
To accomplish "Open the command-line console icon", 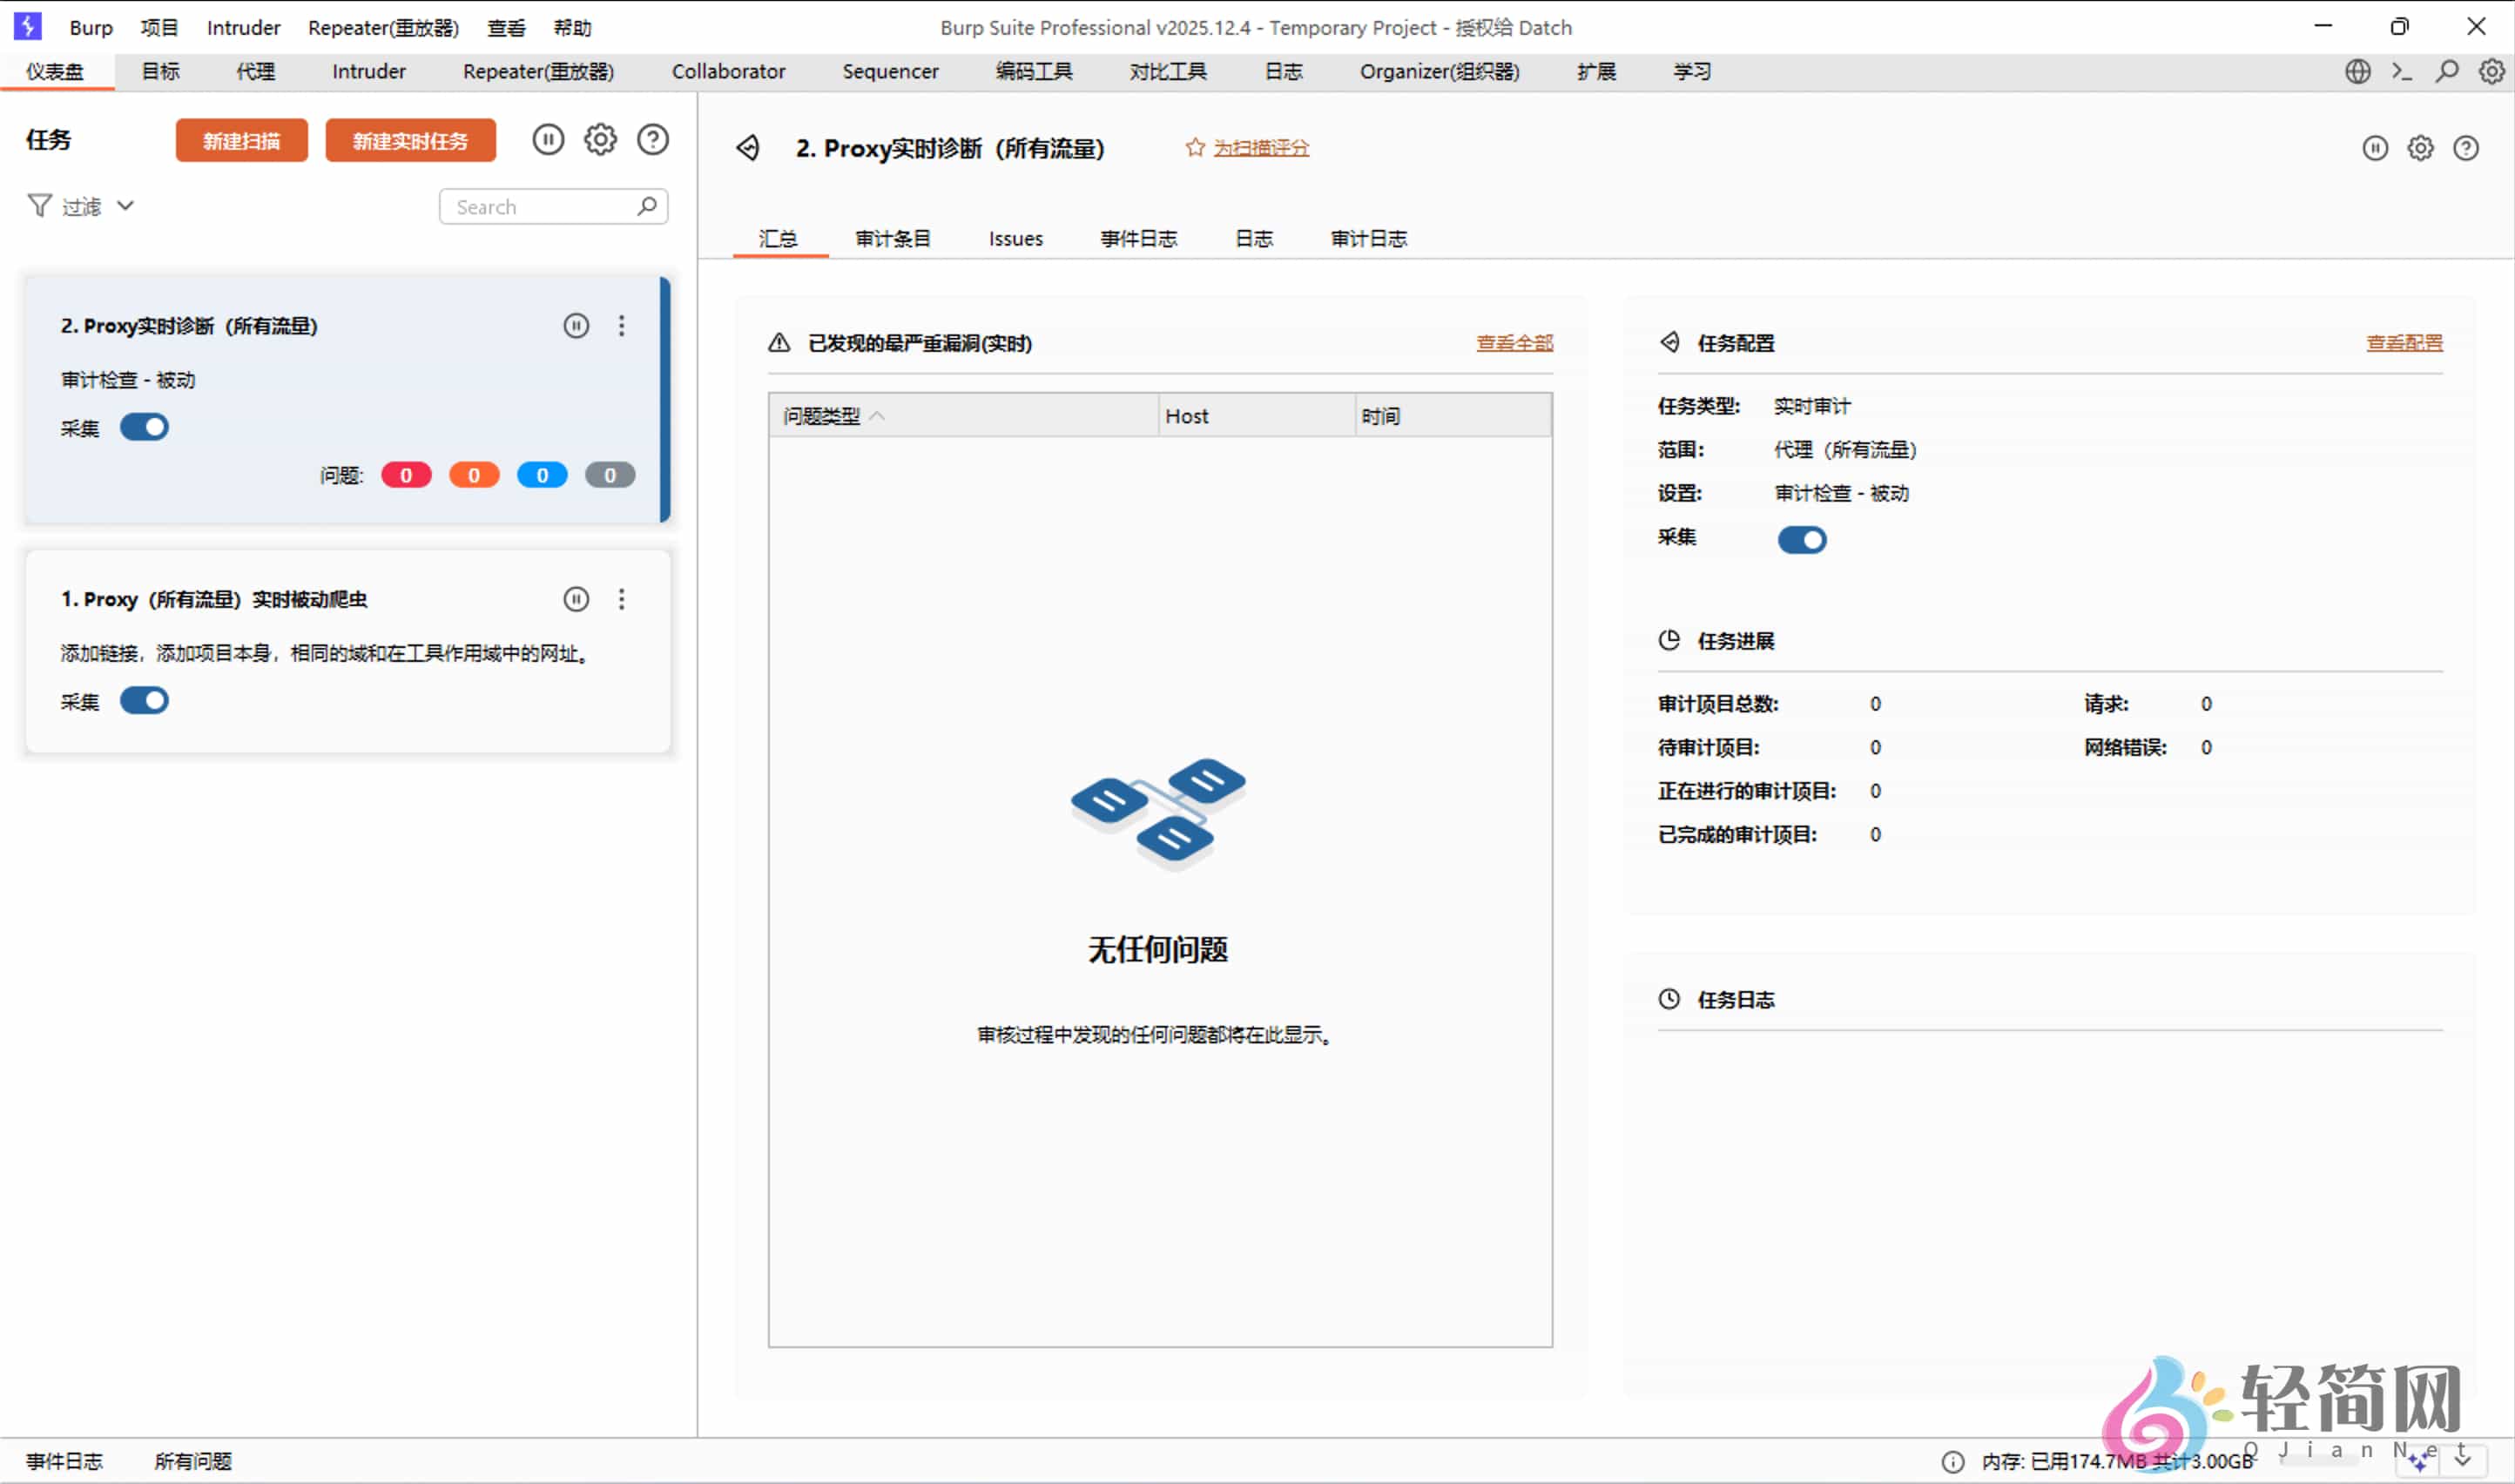I will click(x=2401, y=71).
